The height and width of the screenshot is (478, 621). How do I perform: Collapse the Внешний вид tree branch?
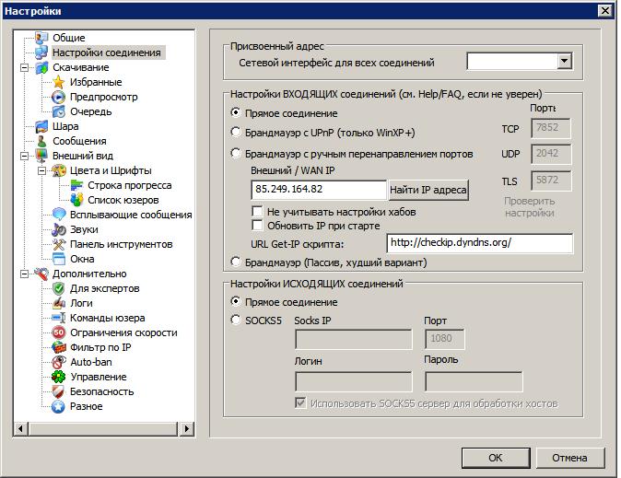[25, 156]
